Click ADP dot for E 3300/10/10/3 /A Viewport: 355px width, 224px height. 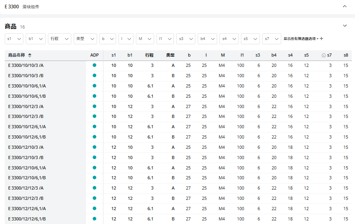94,65
